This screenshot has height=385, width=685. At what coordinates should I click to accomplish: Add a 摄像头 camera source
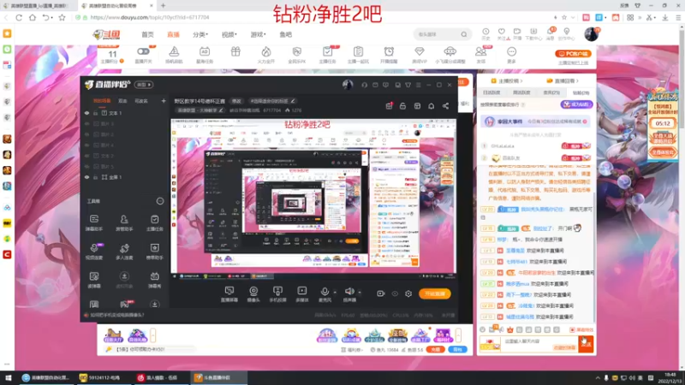coord(253,294)
